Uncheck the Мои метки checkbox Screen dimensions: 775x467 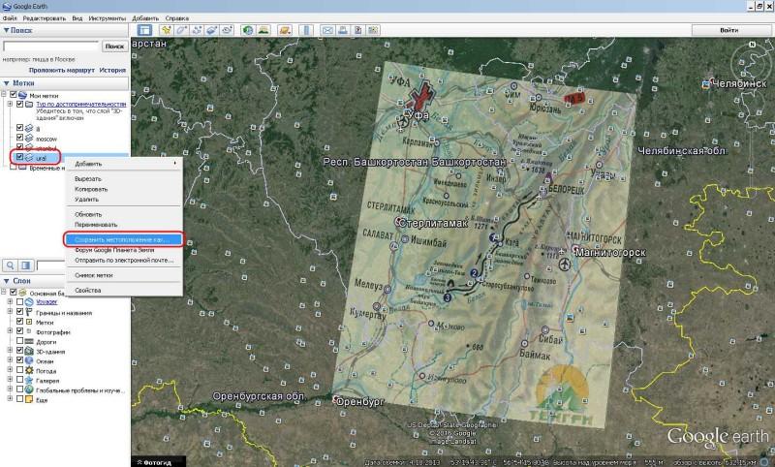pos(14,95)
